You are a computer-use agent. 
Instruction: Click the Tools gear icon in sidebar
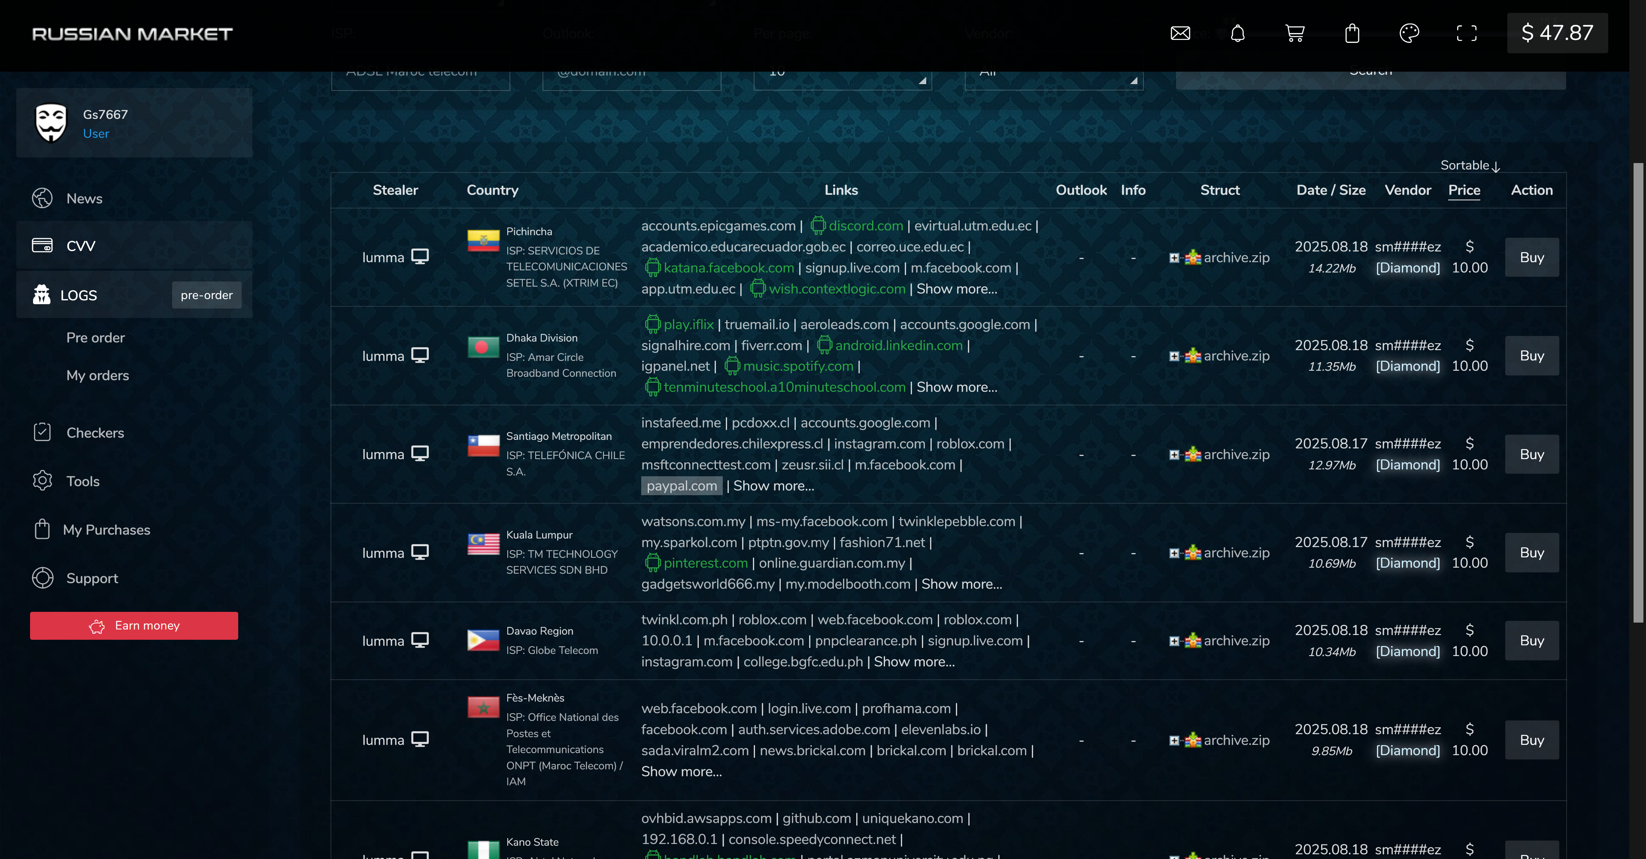pos(42,480)
